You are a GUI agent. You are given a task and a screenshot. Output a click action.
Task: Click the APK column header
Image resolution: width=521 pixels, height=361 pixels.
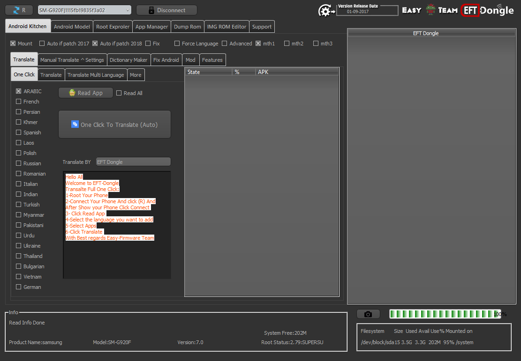(x=297, y=72)
